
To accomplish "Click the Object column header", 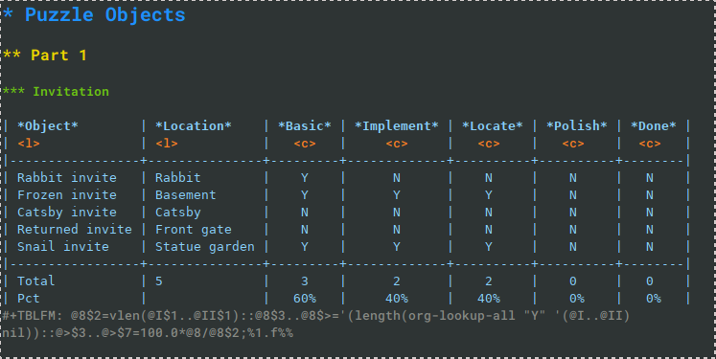I will [x=48, y=126].
